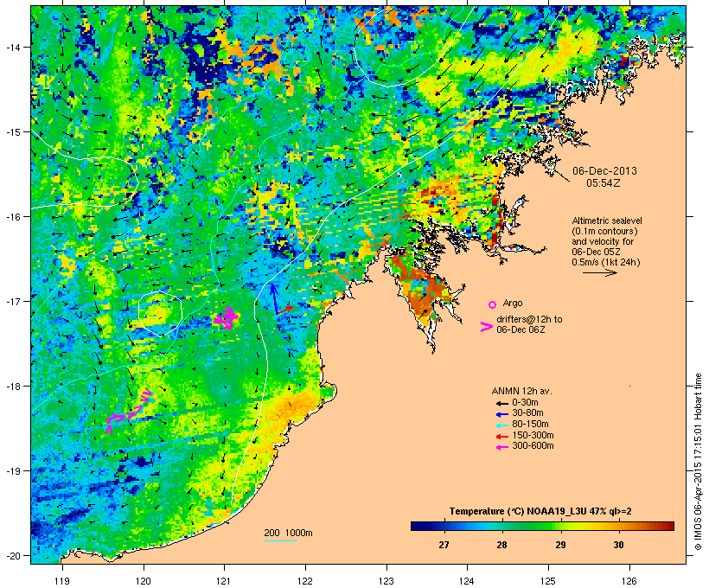Click the magenta drifter cluster near 121E 17.2S
The height and width of the screenshot is (588, 709).
pyautogui.click(x=227, y=317)
